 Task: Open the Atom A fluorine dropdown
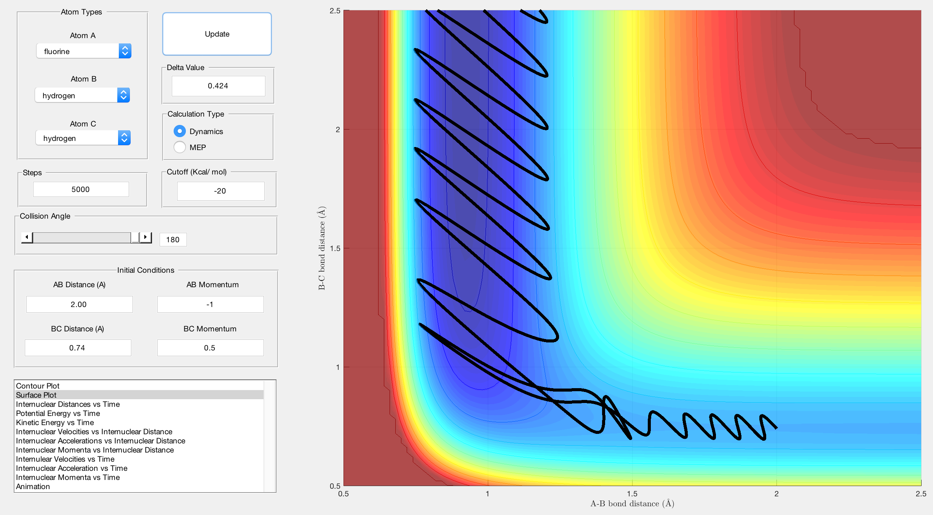coord(84,51)
